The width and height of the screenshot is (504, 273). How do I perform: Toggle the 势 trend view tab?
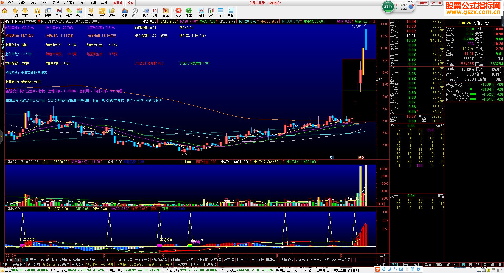coord(478,265)
